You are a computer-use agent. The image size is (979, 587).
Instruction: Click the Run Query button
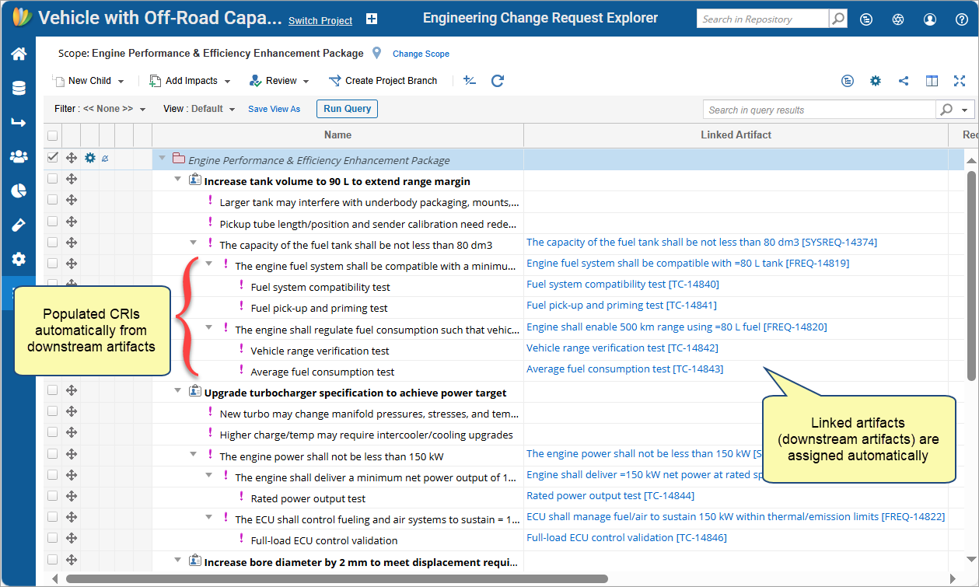tap(347, 109)
